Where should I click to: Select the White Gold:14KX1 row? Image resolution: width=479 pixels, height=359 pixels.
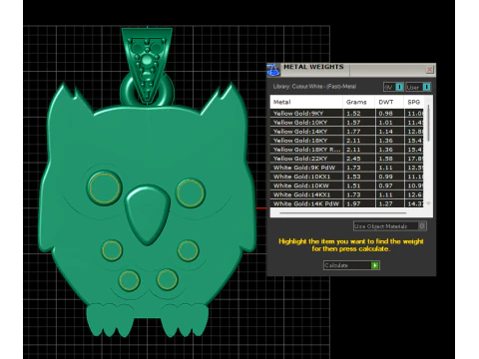[x=347, y=194]
